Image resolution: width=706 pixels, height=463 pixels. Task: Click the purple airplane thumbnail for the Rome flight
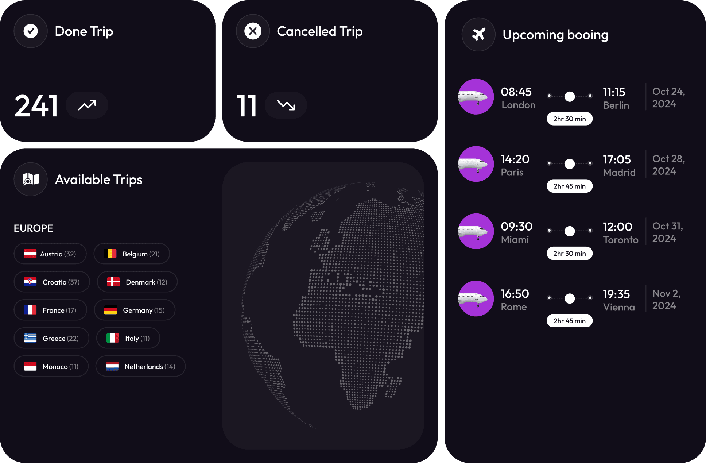476,298
